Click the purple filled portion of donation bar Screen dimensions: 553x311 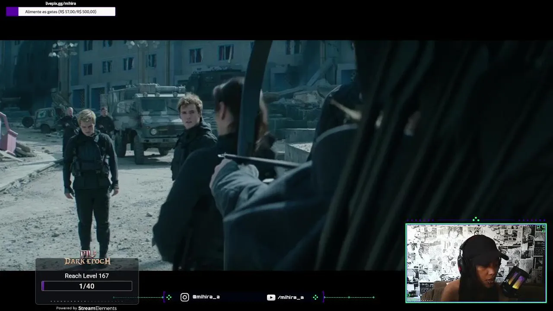point(12,12)
